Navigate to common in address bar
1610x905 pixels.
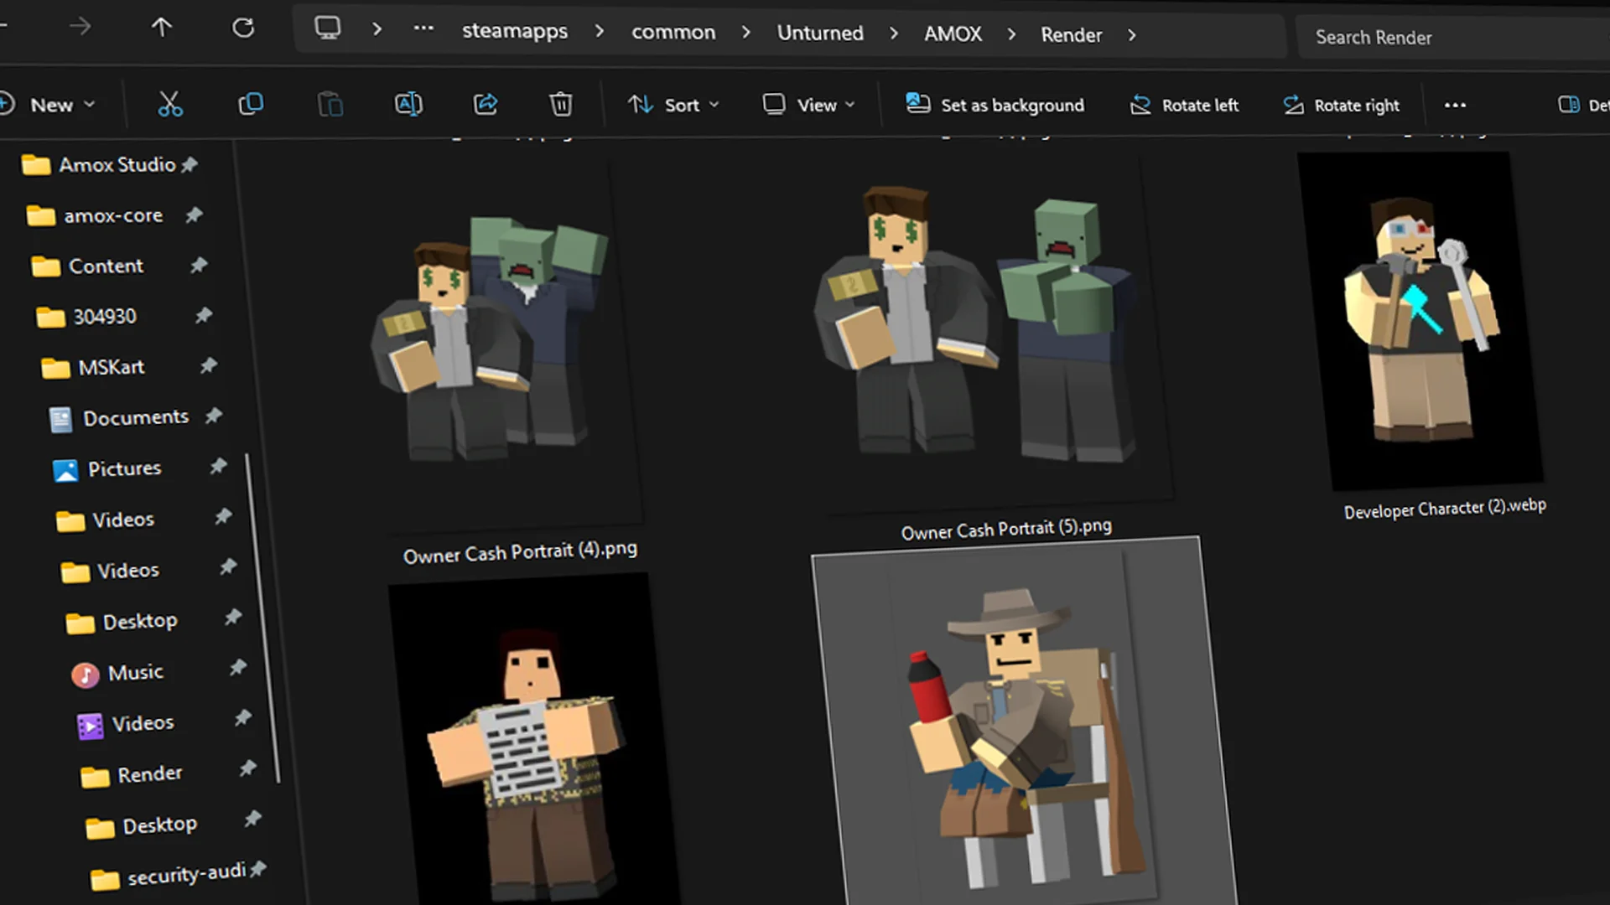pos(673,32)
